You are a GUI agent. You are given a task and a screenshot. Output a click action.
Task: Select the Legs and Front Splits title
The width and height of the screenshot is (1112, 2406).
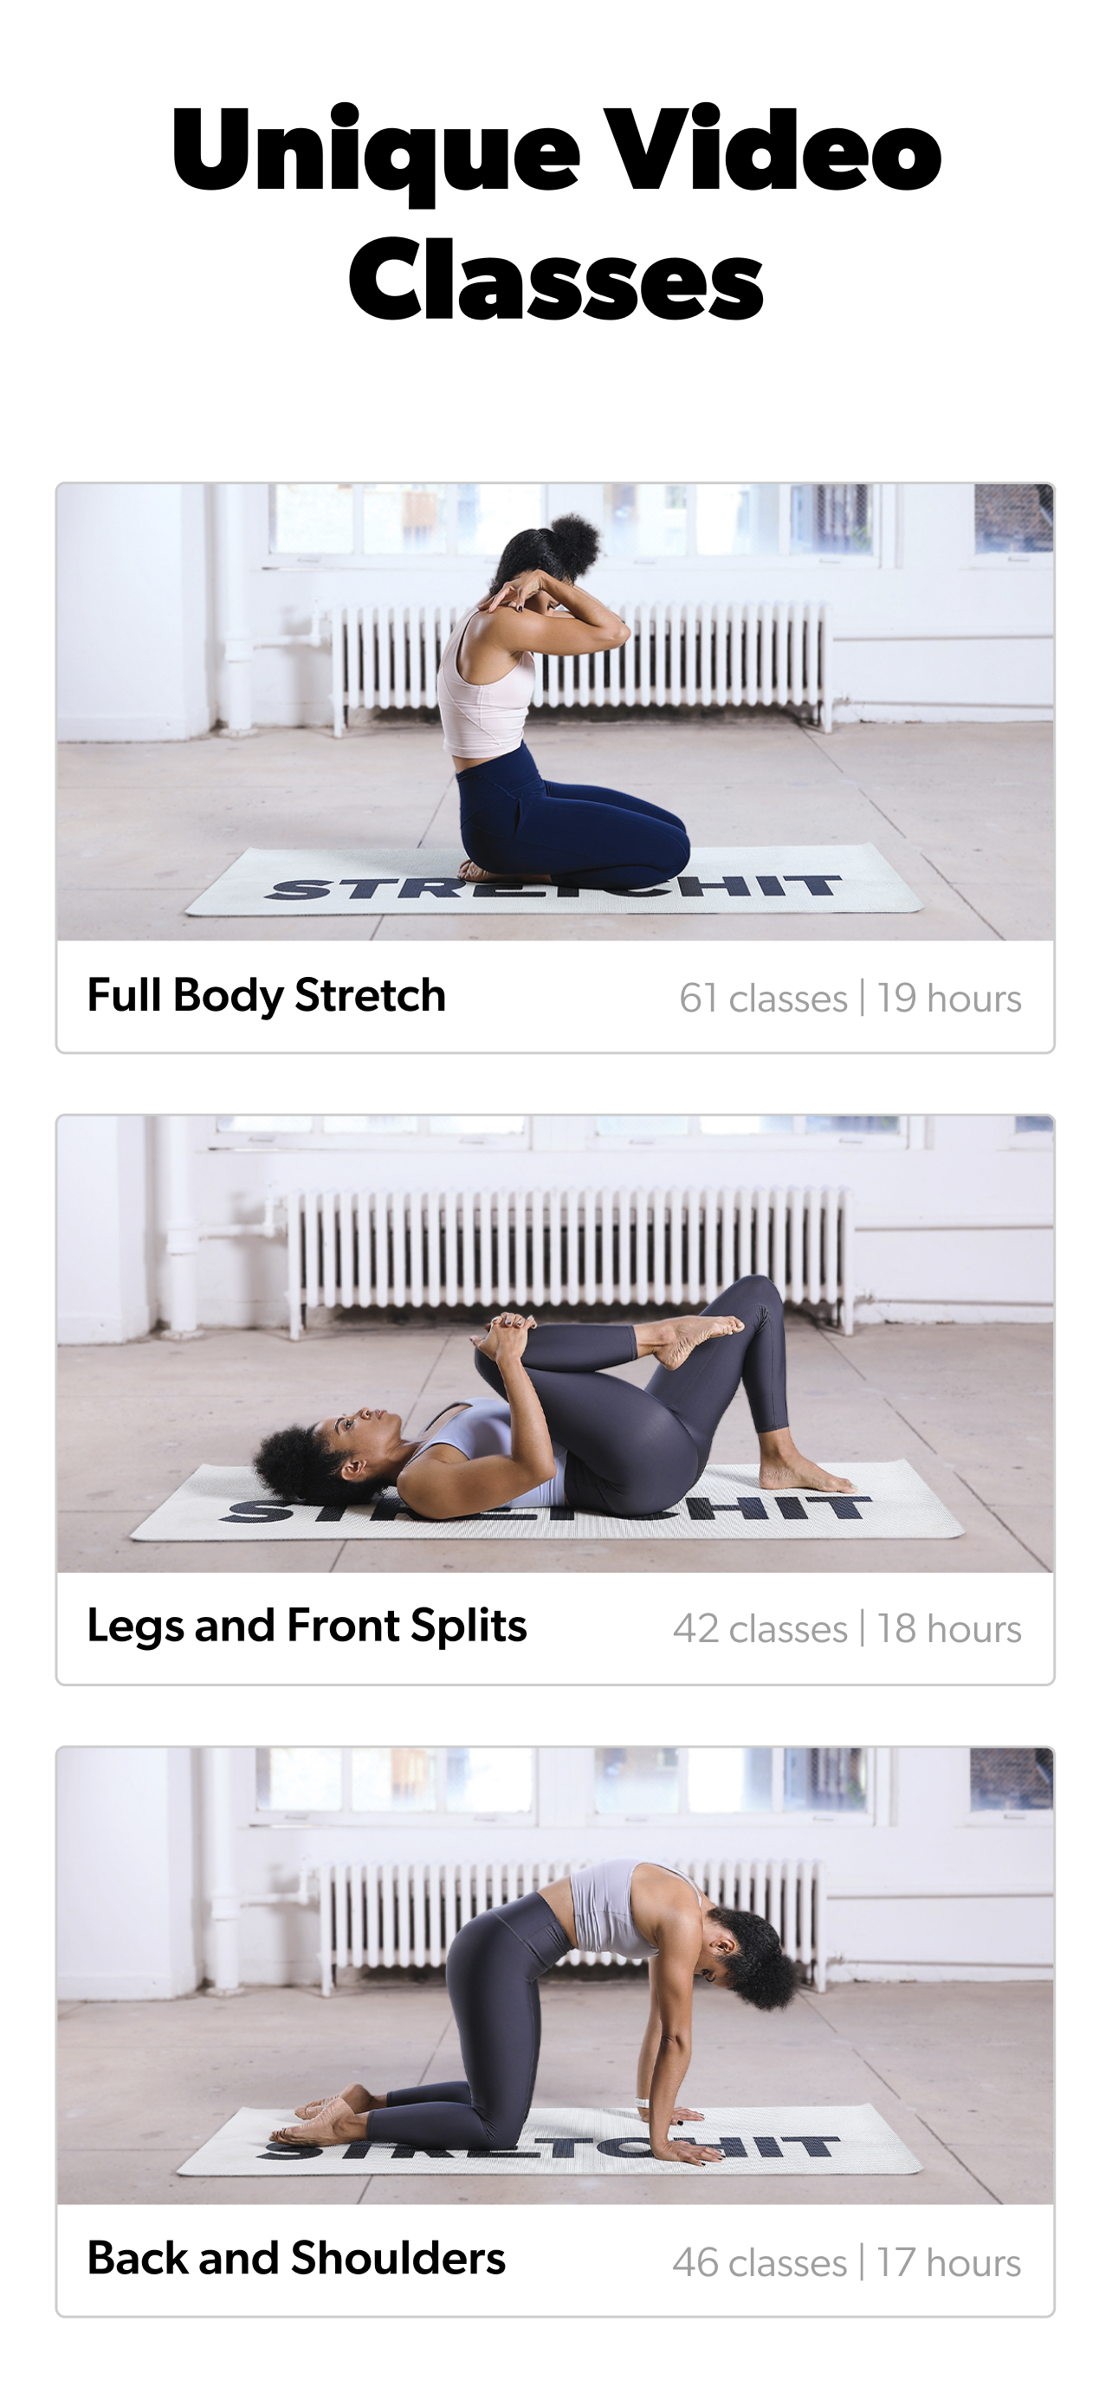[307, 1627]
